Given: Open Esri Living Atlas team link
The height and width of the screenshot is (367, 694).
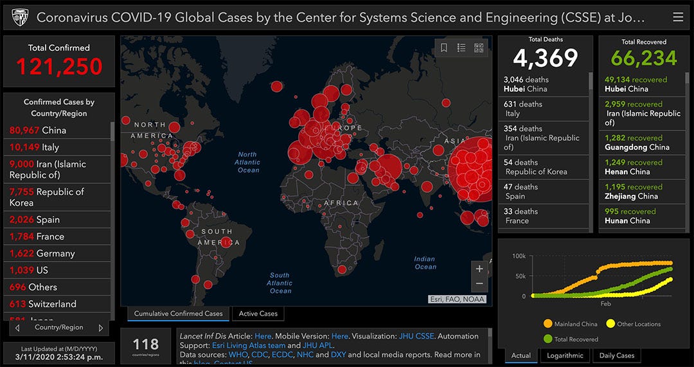Looking at the screenshot, I should tap(249, 345).
